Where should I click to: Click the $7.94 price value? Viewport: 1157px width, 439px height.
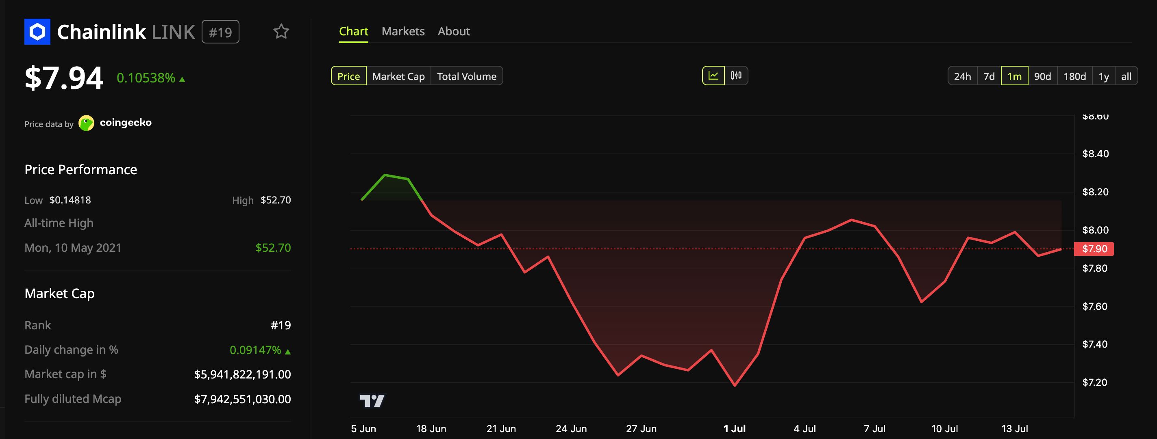click(64, 78)
